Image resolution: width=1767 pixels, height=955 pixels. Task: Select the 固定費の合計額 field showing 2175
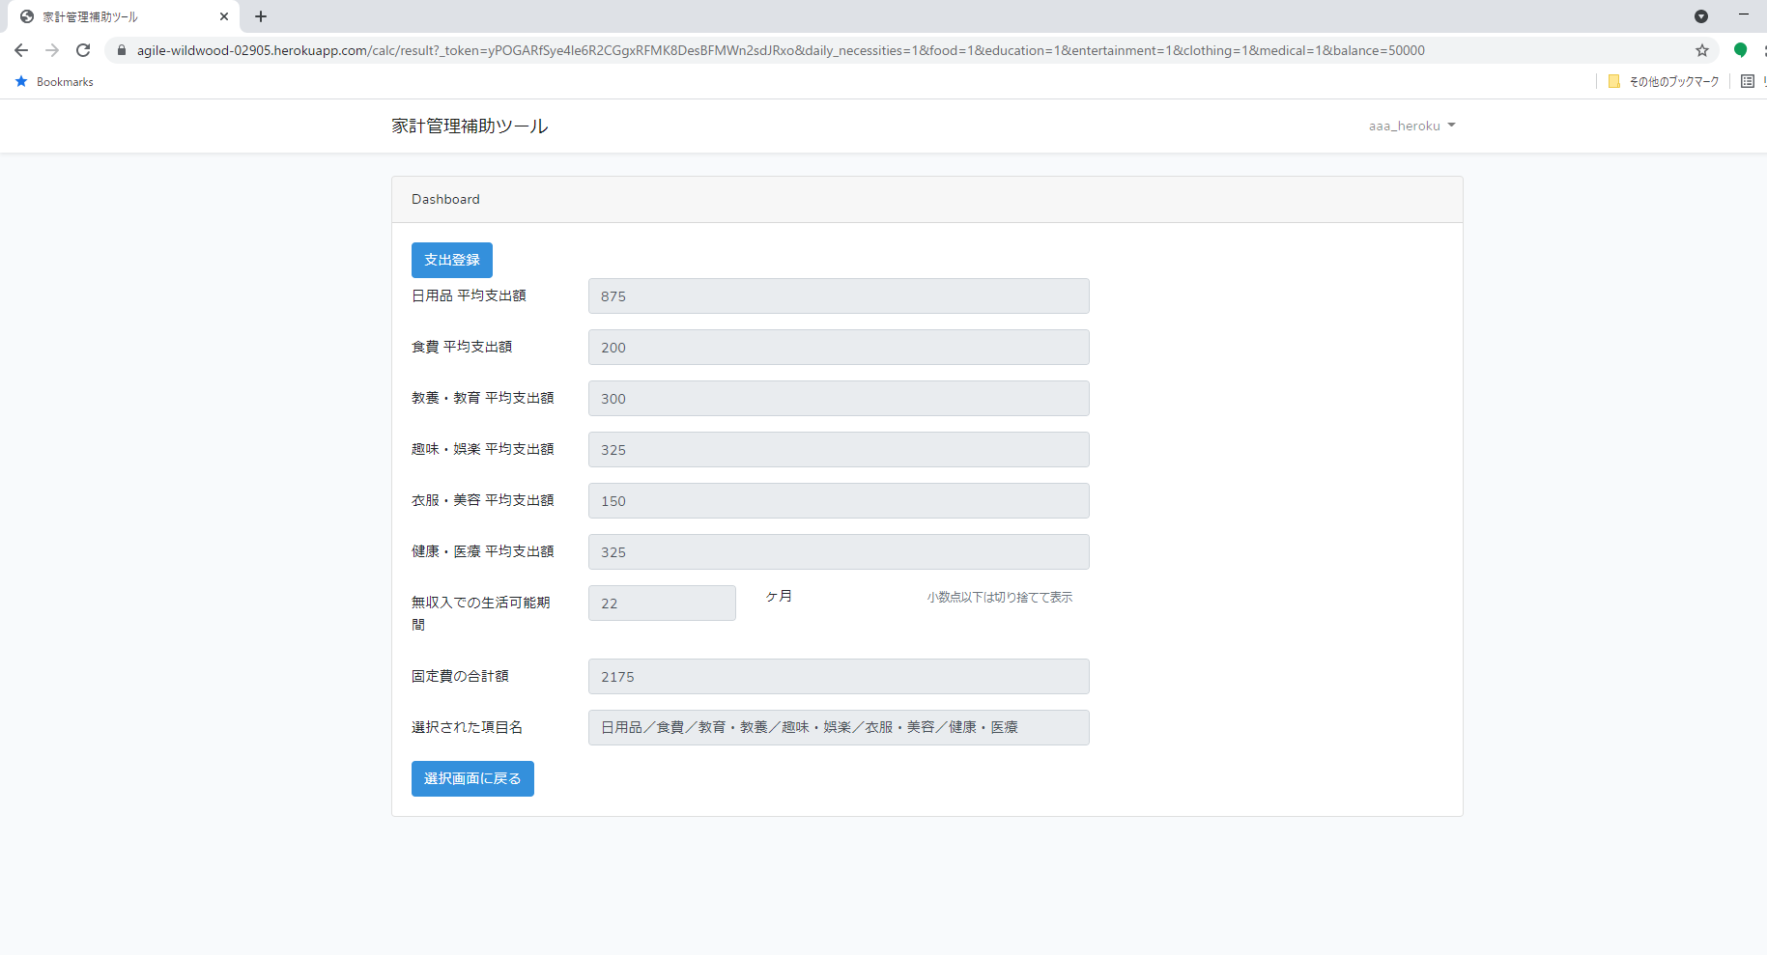839,676
